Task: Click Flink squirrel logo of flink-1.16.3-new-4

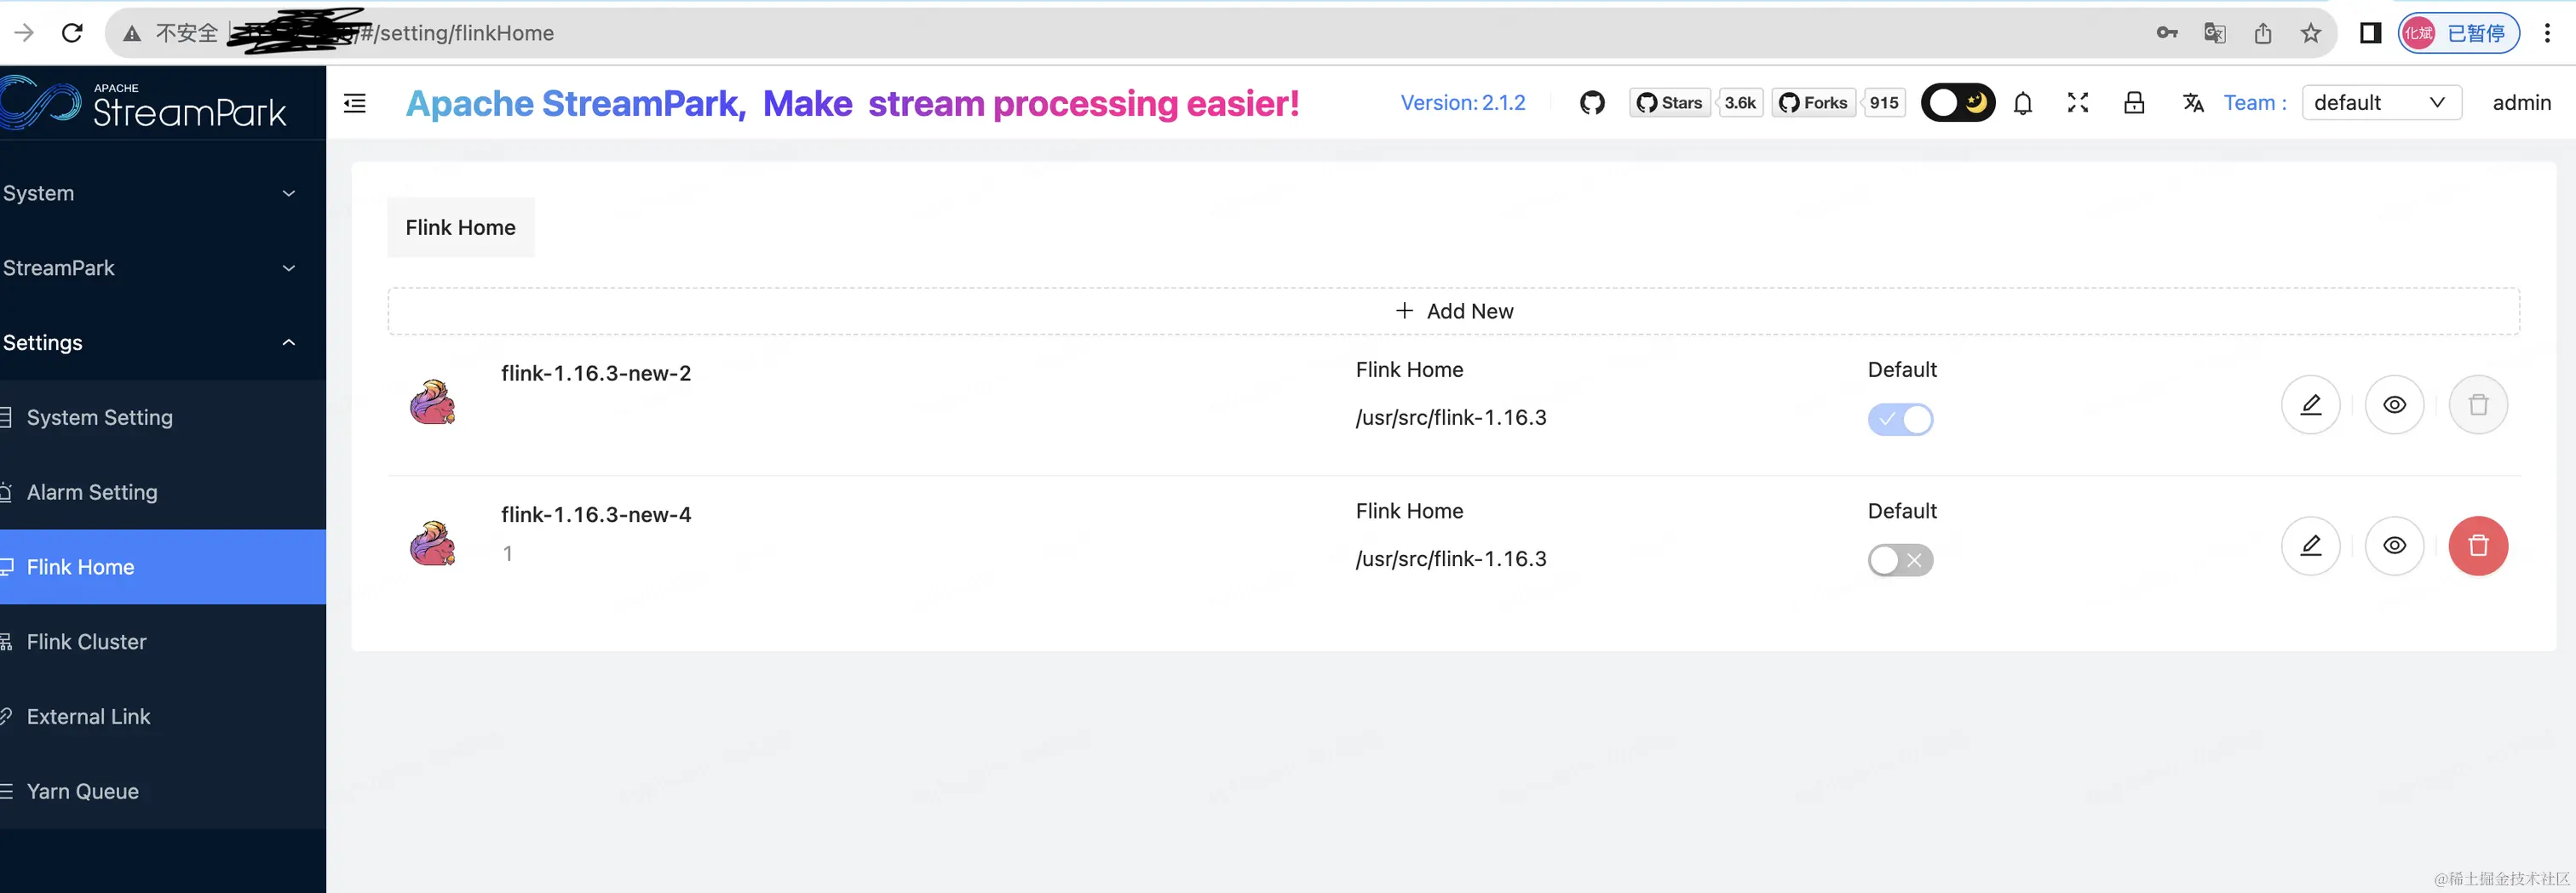Action: 433,542
